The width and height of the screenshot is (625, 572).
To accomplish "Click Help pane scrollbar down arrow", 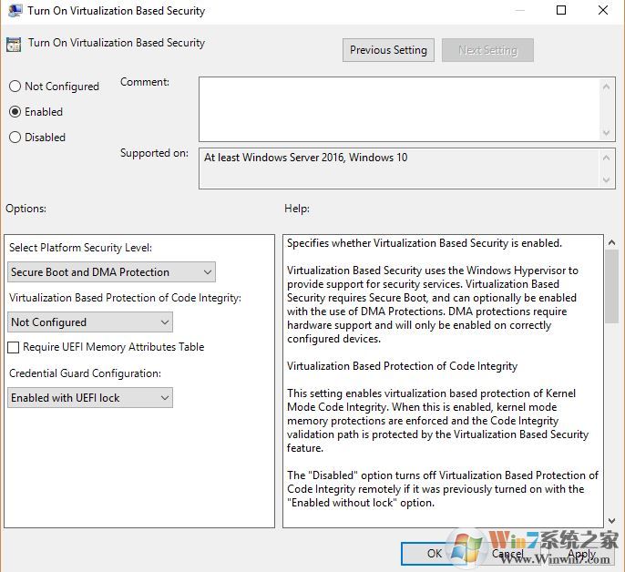I will [x=611, y=521].
